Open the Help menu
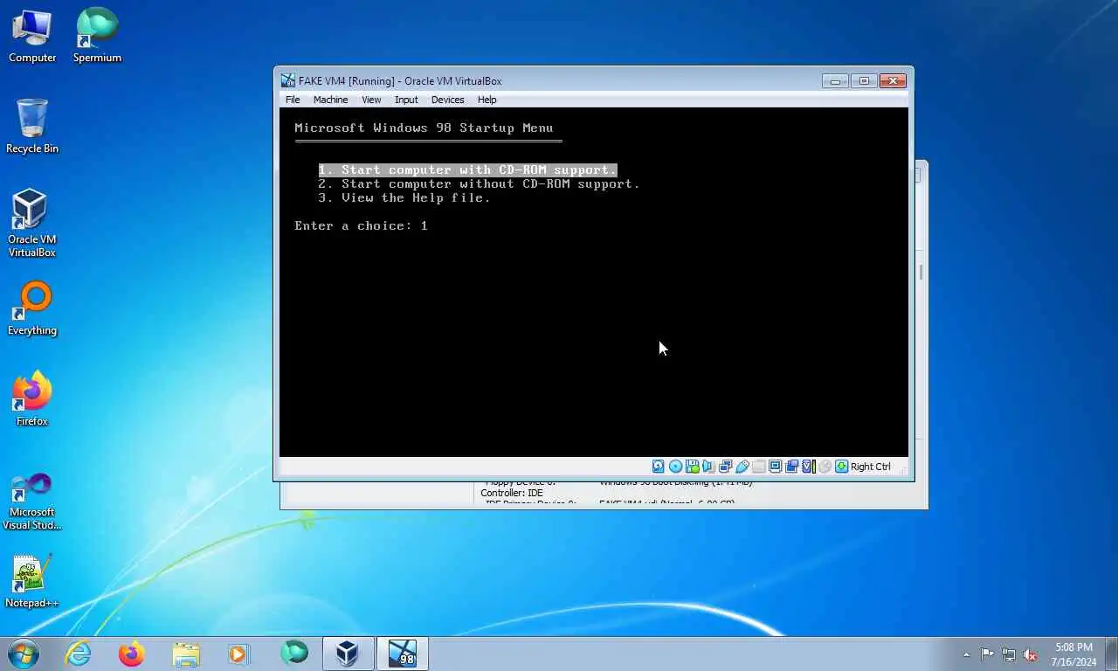The image size is (1118, 671). click(487, 100)
